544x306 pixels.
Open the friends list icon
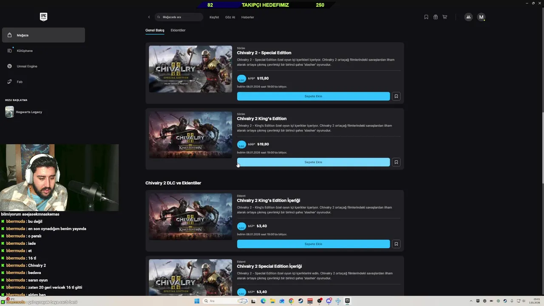point(468,17)
